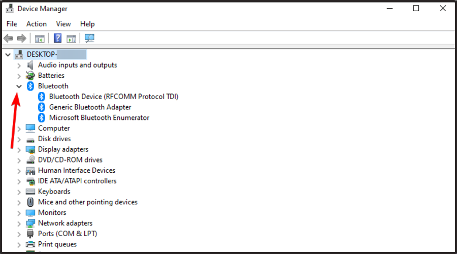Expand the Keyboards category
The height and width of the screenshot is (254, 457).
click(19, 192)
